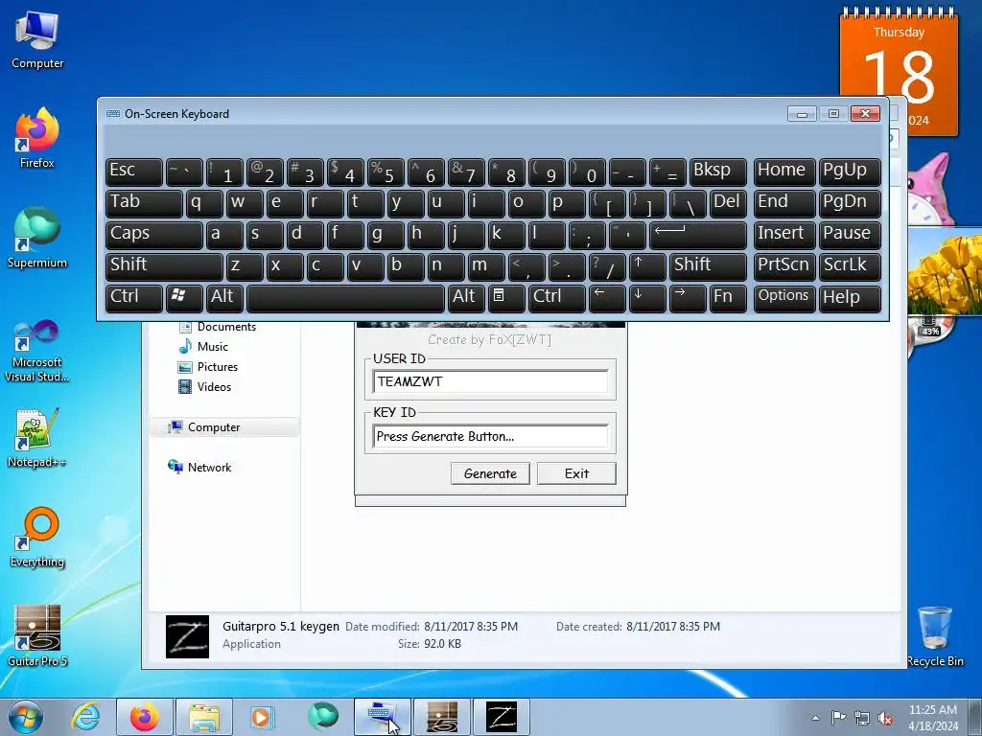
Task: Click the PrtScn key
Action: pyautogui.click(x=784, y=266)
